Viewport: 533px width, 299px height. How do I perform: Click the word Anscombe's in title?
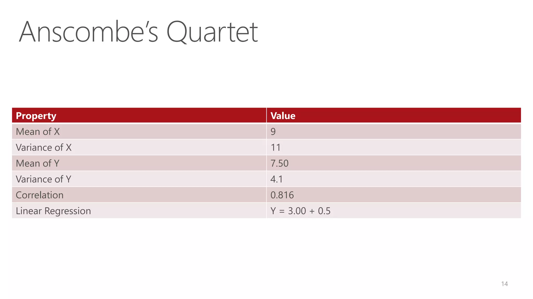click(x=88, y=32)
